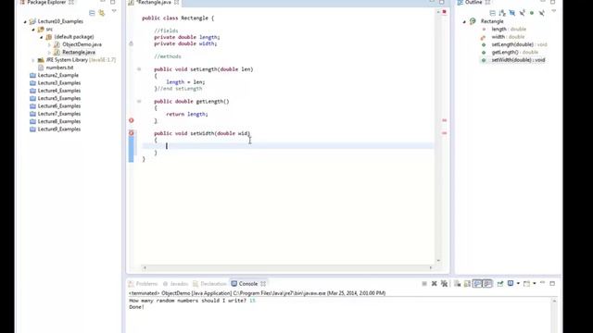This screenshot has height=333, width=593.
Task: Switch to Rectangle.java editor tab
Action: (x=154, y=3)
